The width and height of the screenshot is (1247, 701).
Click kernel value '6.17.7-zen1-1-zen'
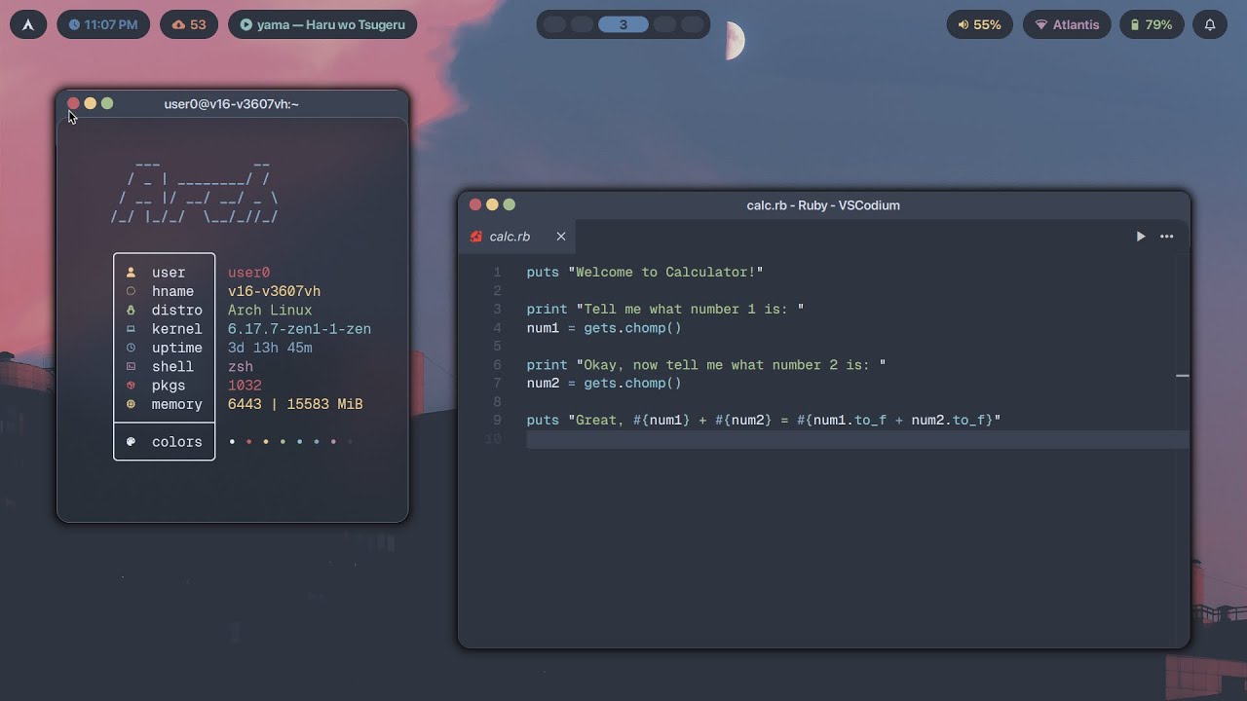299,329
